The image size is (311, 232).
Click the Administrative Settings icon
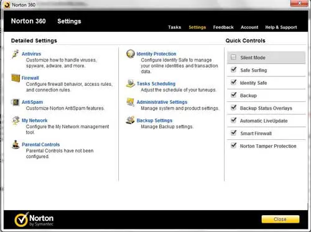131,102
